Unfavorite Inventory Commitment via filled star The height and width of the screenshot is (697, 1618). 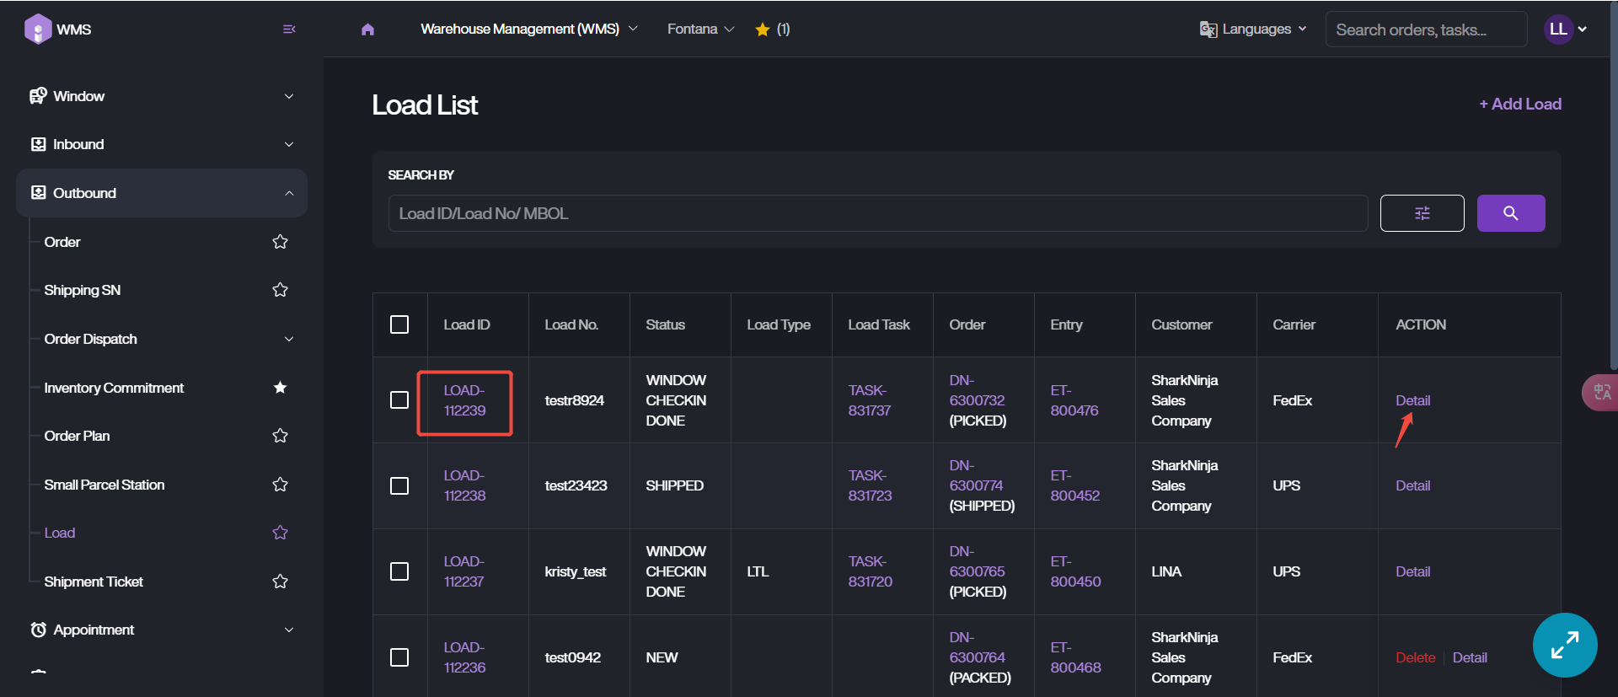tap(281, 388)
